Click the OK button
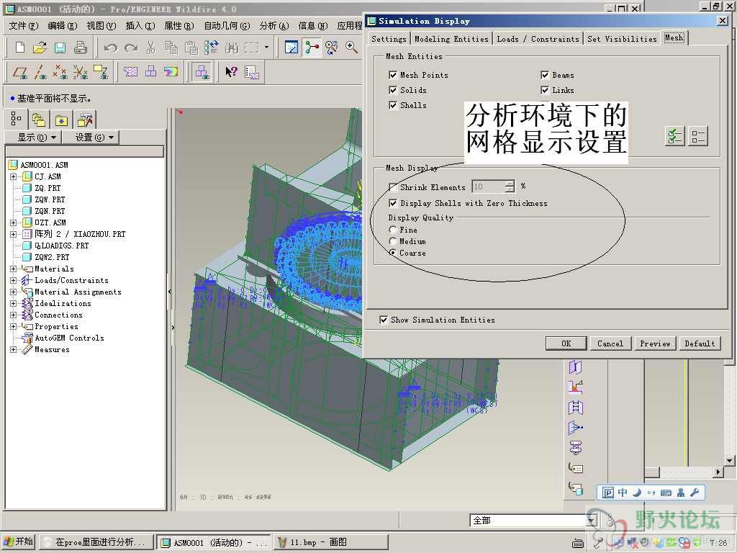The image size is (737, 553). coord(566,343)
